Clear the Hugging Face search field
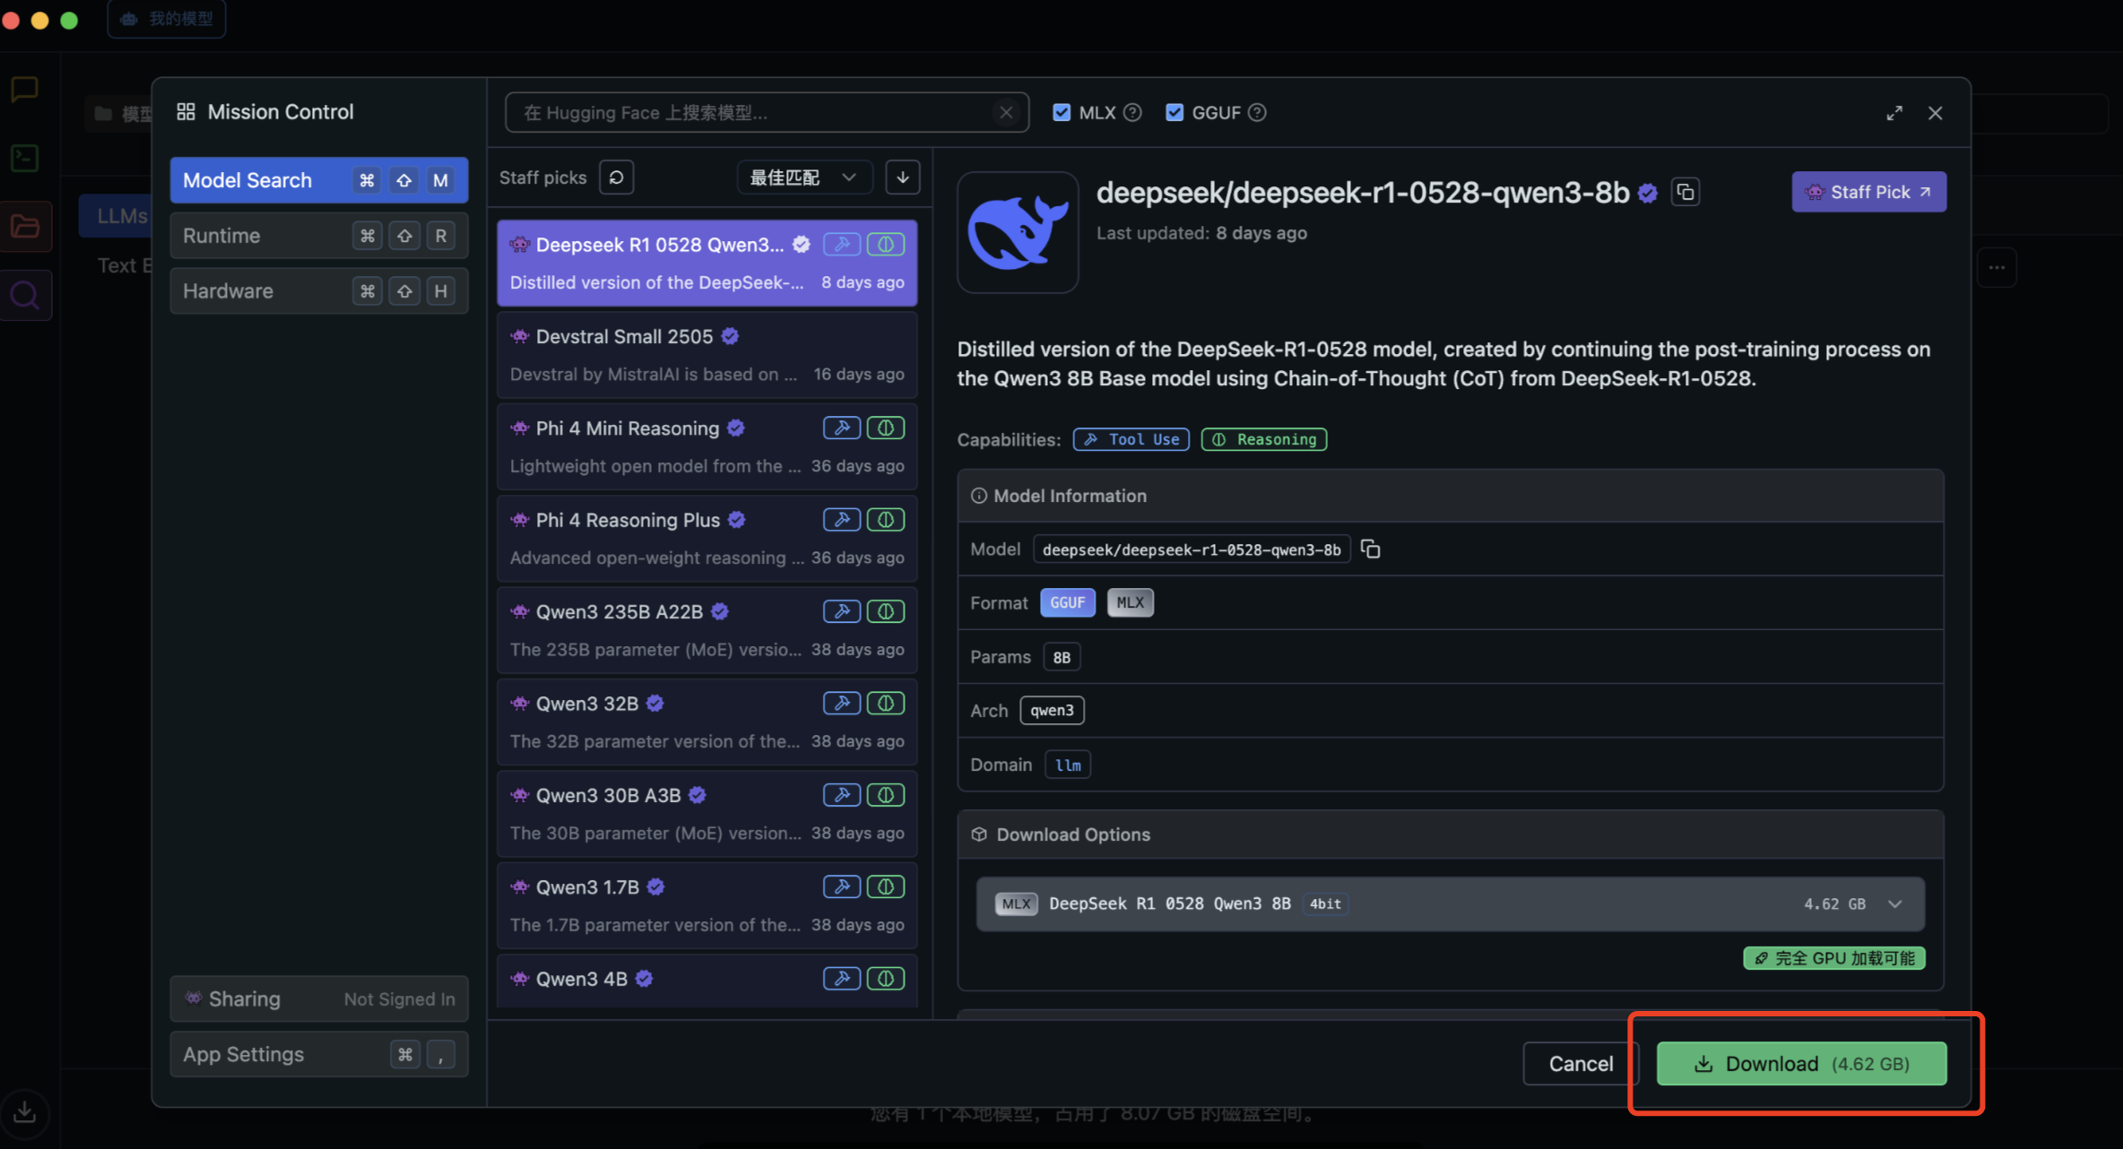This screenshot has height=1149, width=2123. [1006, 113]
